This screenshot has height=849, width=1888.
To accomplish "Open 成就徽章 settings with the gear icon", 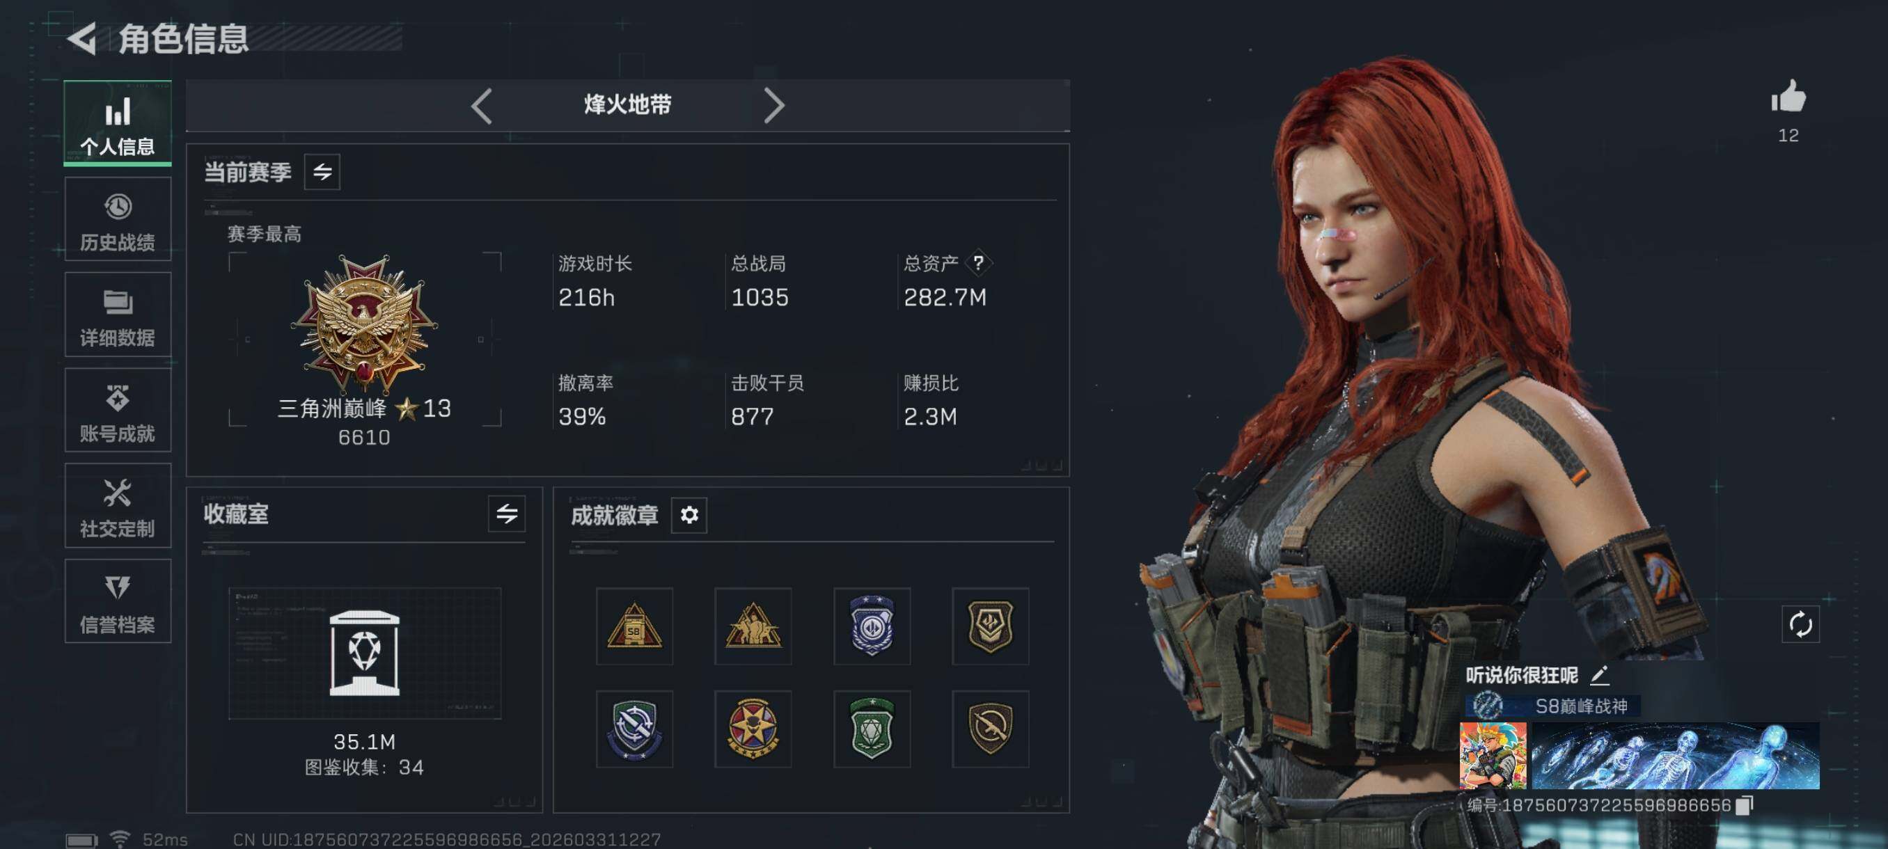I will click(689, 515).
